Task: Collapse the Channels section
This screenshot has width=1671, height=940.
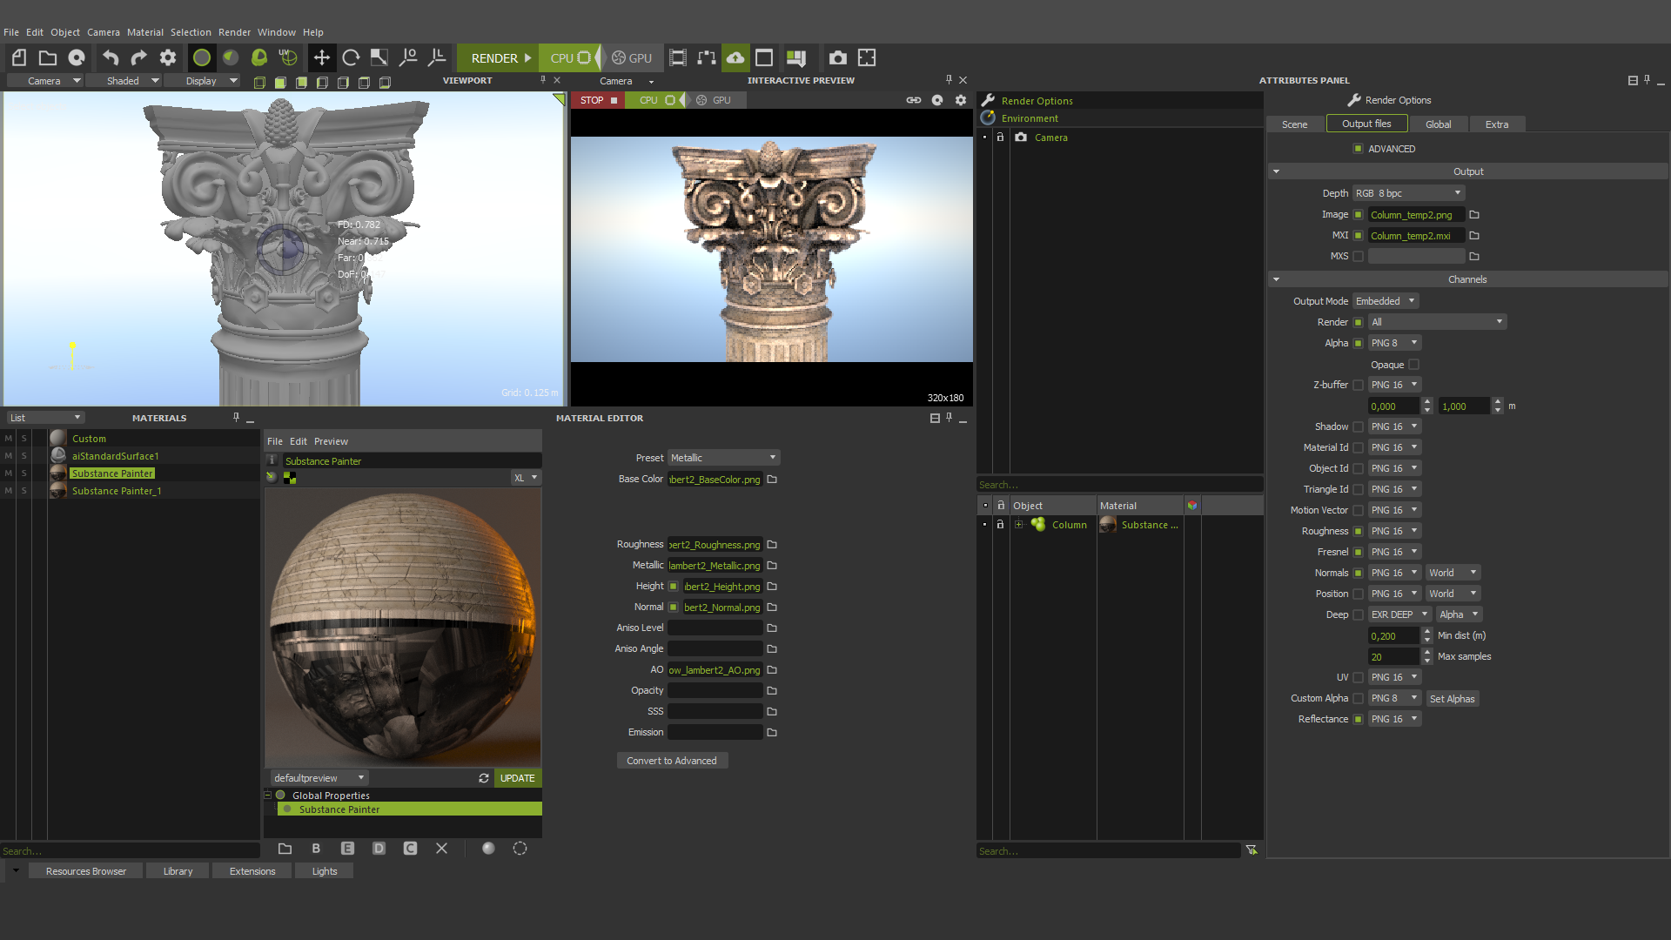Action: [x=1276, y=279]
